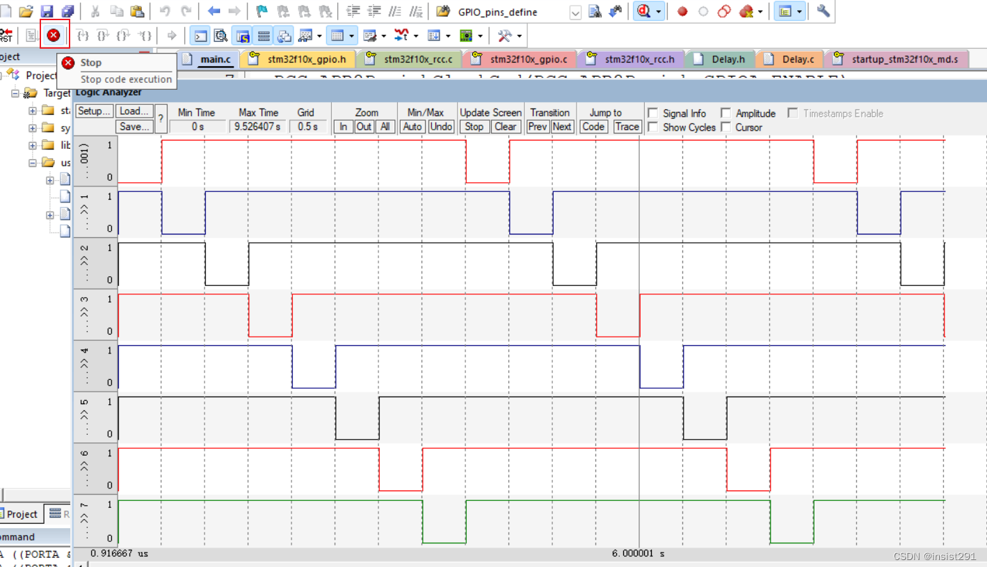Screen dimensions: 987x567
Task: Reset the CPU with the RST icon
Action: pos(6,35)
